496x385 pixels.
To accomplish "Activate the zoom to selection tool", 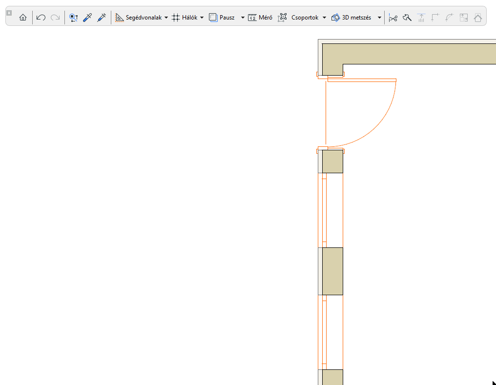I will coord(73,17).
